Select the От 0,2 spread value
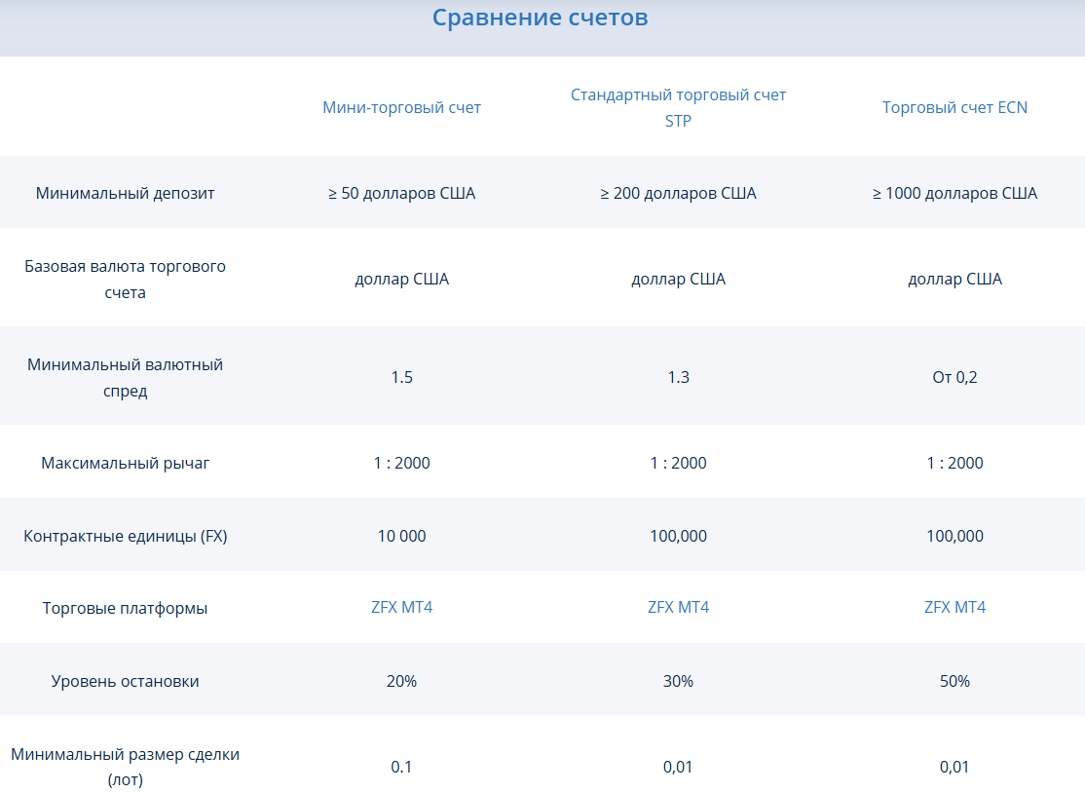Image resolution: width=1085 pixels, height=793 pixels. [954, 377]
